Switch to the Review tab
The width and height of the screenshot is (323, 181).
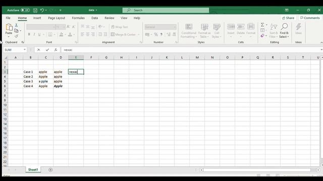(110, 18)
